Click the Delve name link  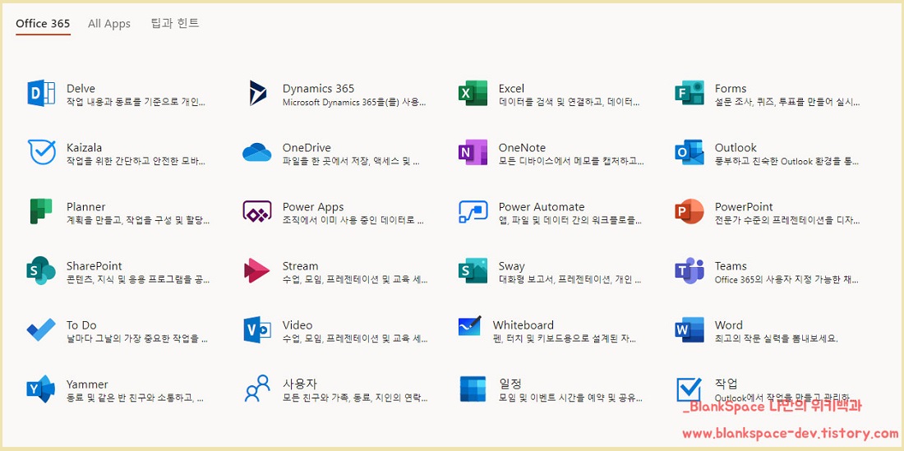(x=81, y=88)
